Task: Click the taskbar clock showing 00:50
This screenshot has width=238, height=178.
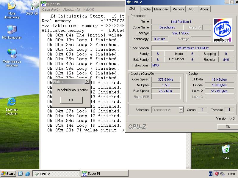Action: [x=231, y=174]
